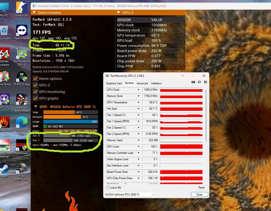Open GPU Temperature sensor dropdown
This screenshot has height=211, width=271.
[138, 102]
